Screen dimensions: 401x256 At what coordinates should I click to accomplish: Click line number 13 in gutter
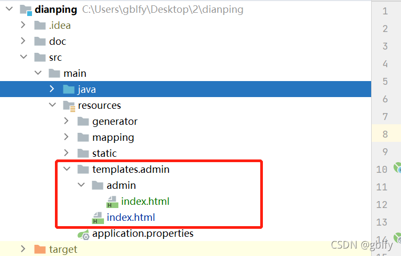382,222
